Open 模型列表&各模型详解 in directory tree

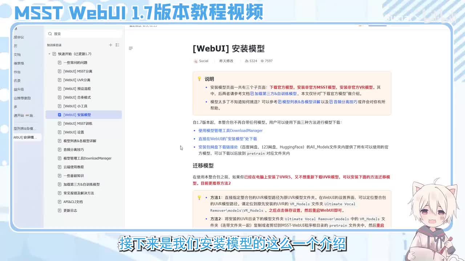(x=80, y=141)
